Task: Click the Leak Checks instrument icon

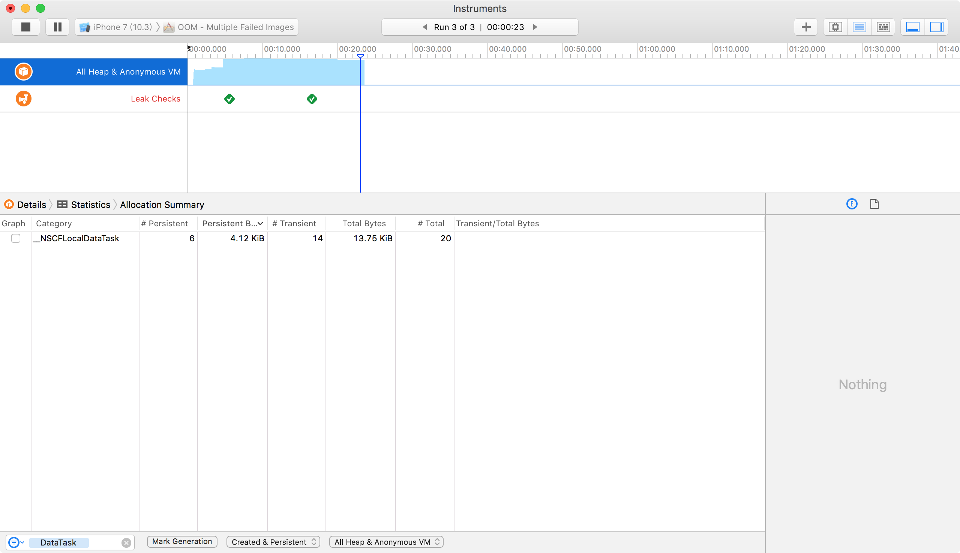Action: (x=23, y=99)
